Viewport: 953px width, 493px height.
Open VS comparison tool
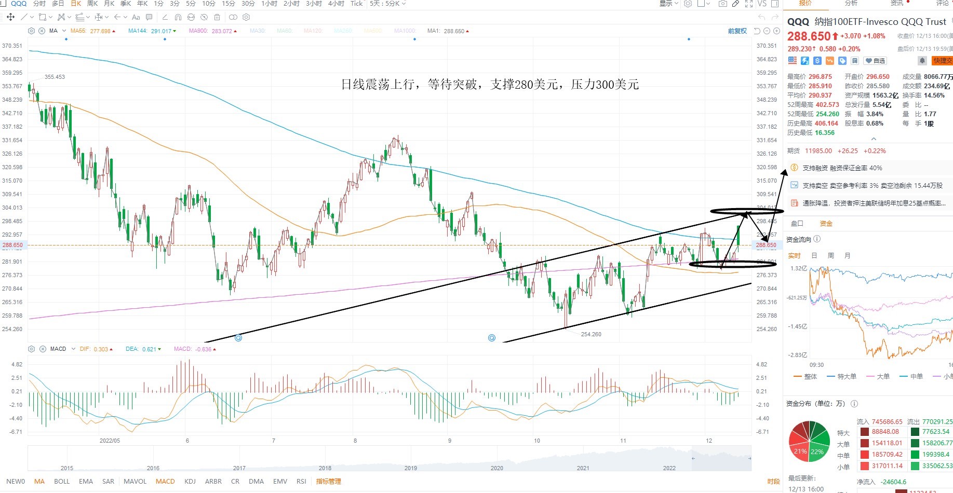point(762,4)
